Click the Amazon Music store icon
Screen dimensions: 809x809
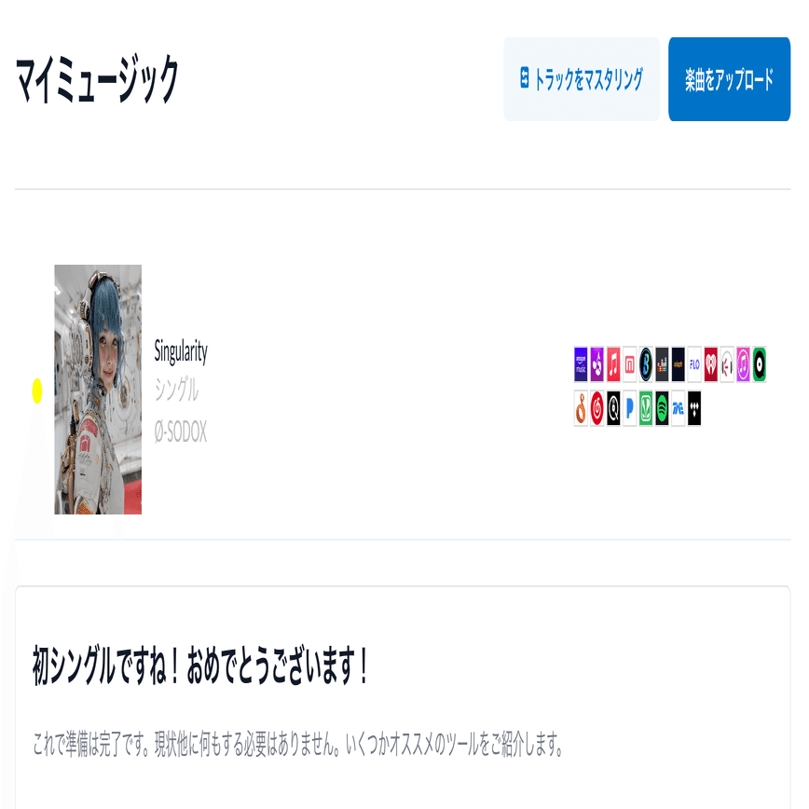pyautogui.click(x=581, y=364)
